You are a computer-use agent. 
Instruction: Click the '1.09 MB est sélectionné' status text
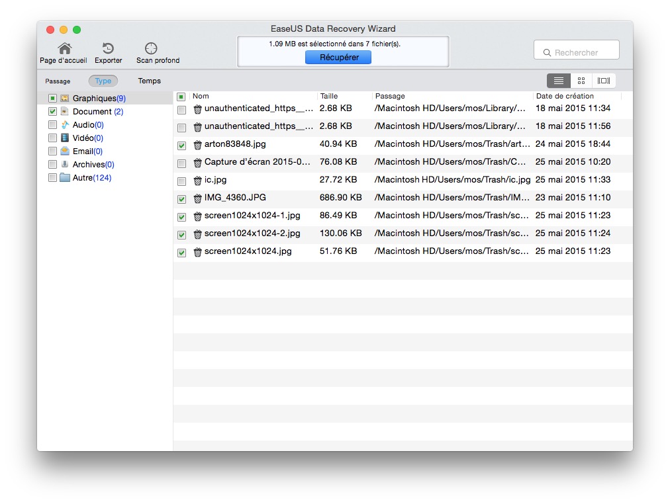coord(334,44)
